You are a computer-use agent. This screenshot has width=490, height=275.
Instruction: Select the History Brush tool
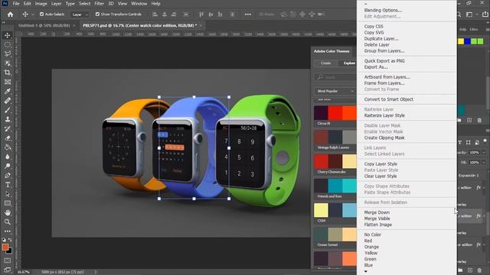pos(8,129)
